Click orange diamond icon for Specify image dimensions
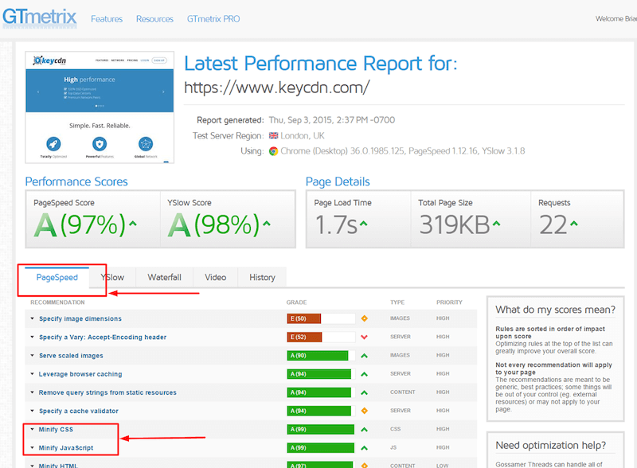This screenshot has width=637, height=468. click(365, 318)
